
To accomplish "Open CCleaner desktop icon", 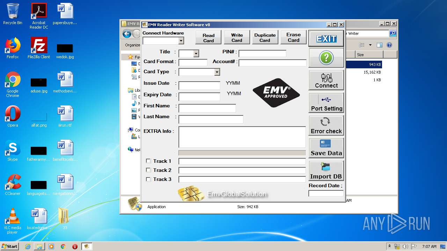I will tap(13, 185).
